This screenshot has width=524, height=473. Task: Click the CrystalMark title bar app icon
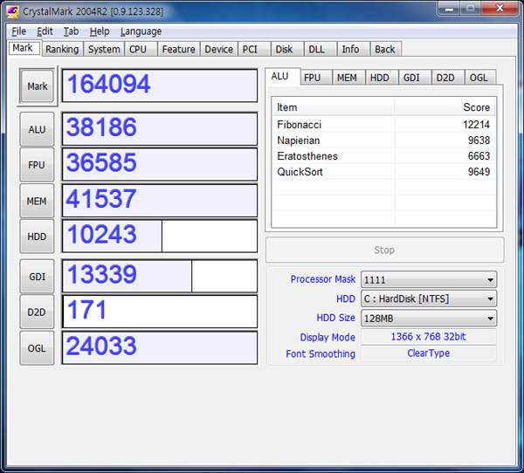click(x=13, y=11)
